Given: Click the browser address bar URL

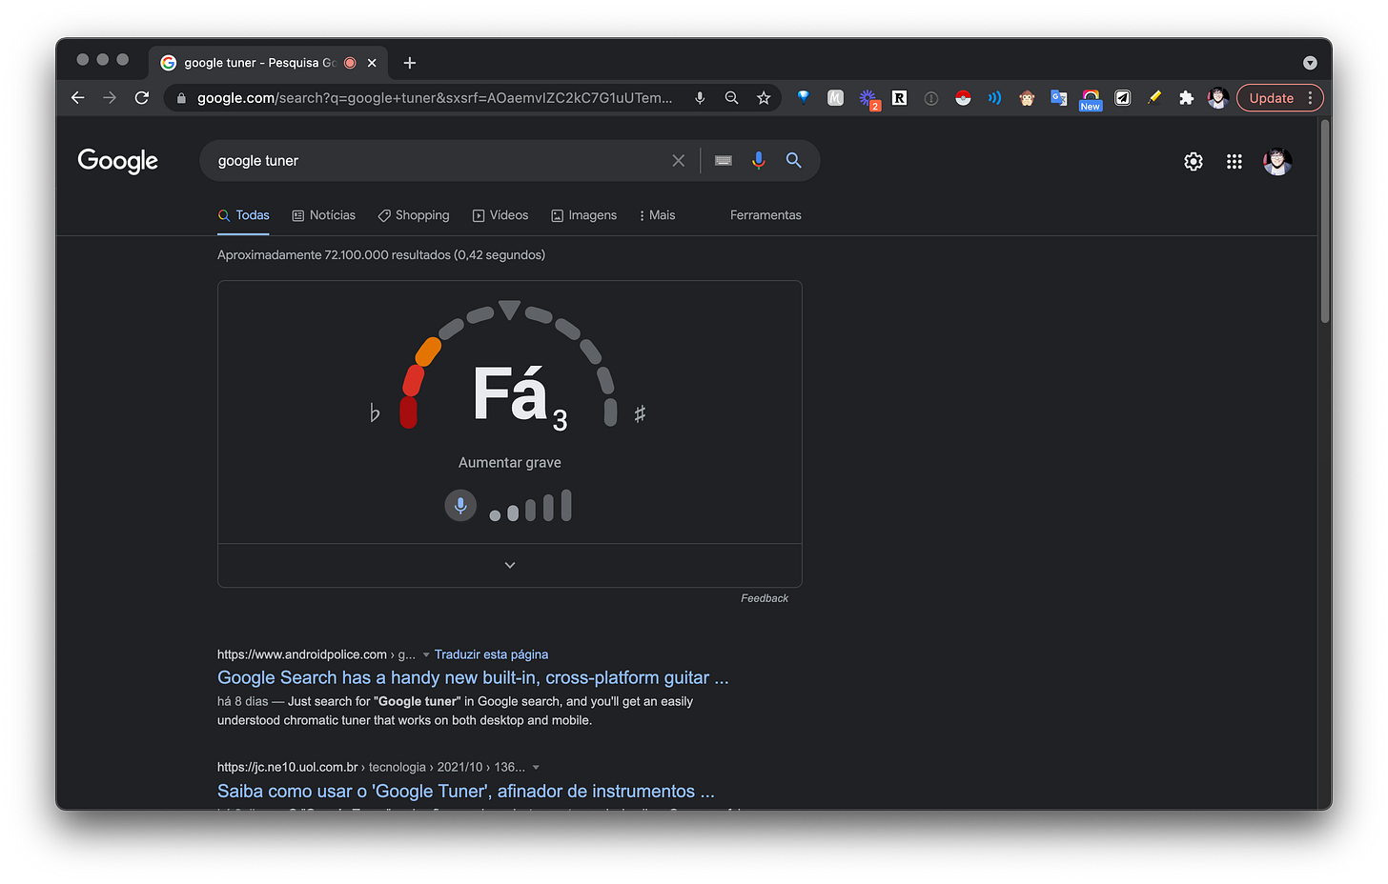Looking at the screenshot, I should tap(435, 98).
